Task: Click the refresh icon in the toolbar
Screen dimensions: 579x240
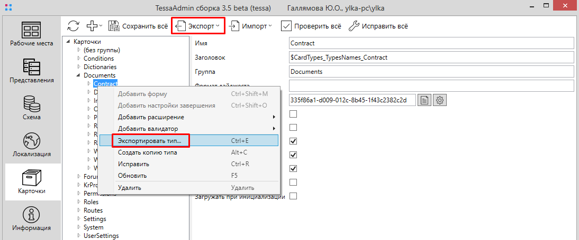Action: click(x=74, y=25)
